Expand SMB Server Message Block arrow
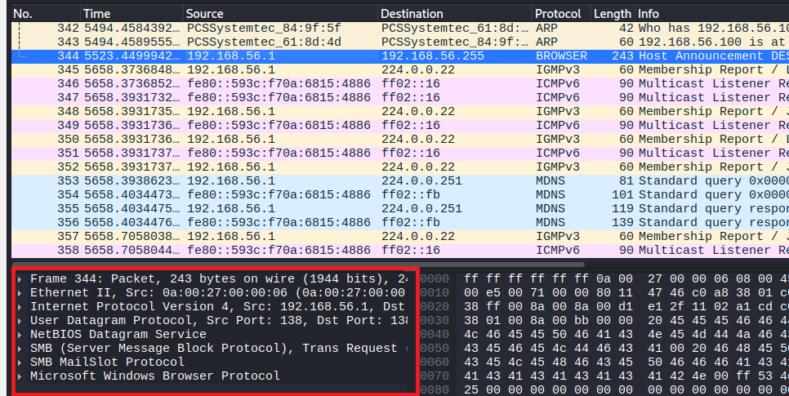 [x=20, y=348]
